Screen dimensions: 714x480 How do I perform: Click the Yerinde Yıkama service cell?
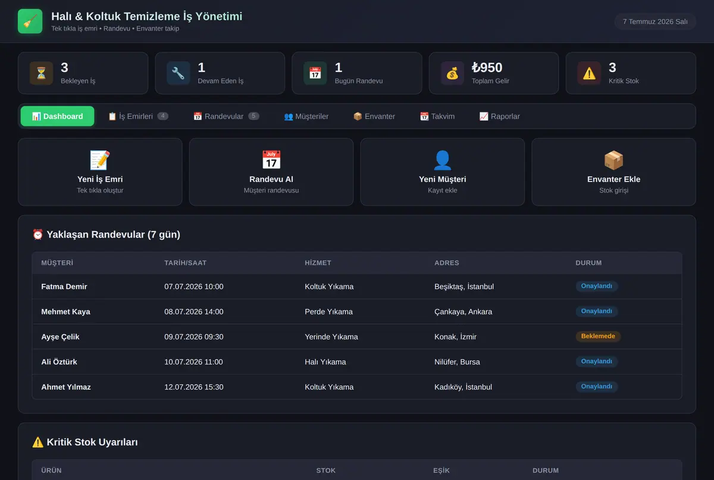pos(331,336)
